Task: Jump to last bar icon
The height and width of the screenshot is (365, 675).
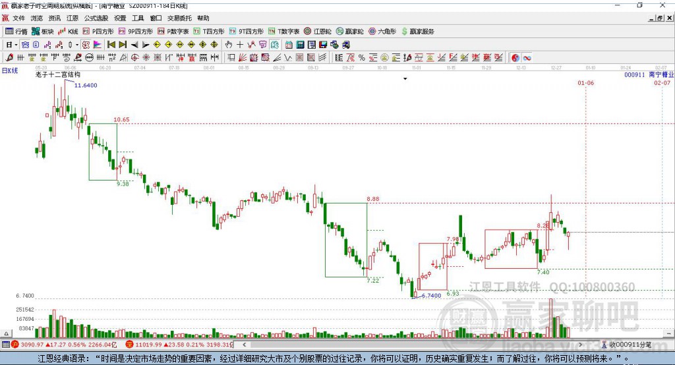Action: tap(123, 45)
